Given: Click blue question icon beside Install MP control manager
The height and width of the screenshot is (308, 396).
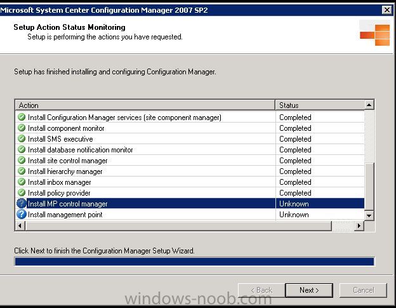Looking at the screenshot, I should (x=22, y=203).
